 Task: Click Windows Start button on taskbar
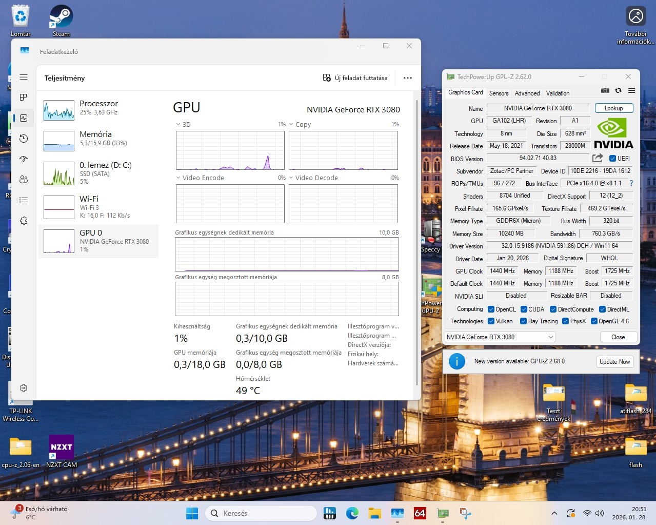tap(192, 513)
